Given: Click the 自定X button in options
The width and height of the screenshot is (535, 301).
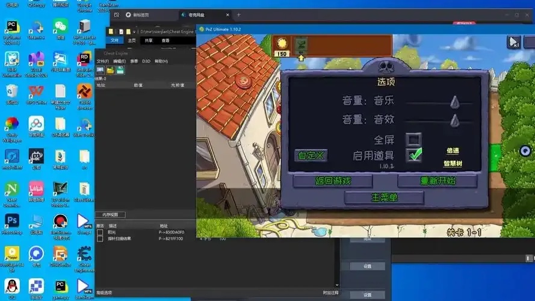Looking at the screenshot, I should pos(311,156).
